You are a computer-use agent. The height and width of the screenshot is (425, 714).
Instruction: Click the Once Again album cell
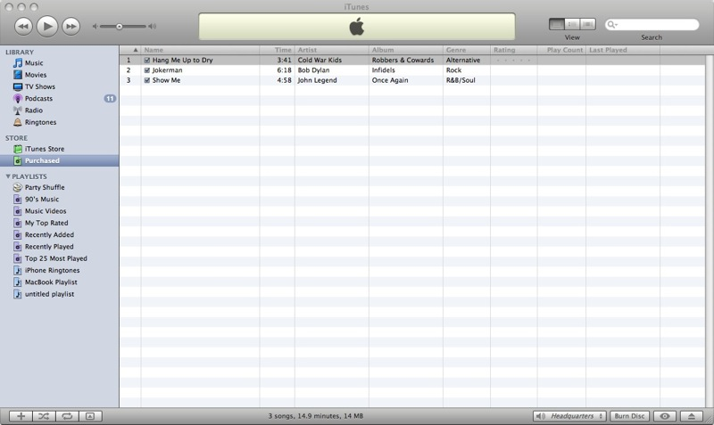[x=406, y=80]
